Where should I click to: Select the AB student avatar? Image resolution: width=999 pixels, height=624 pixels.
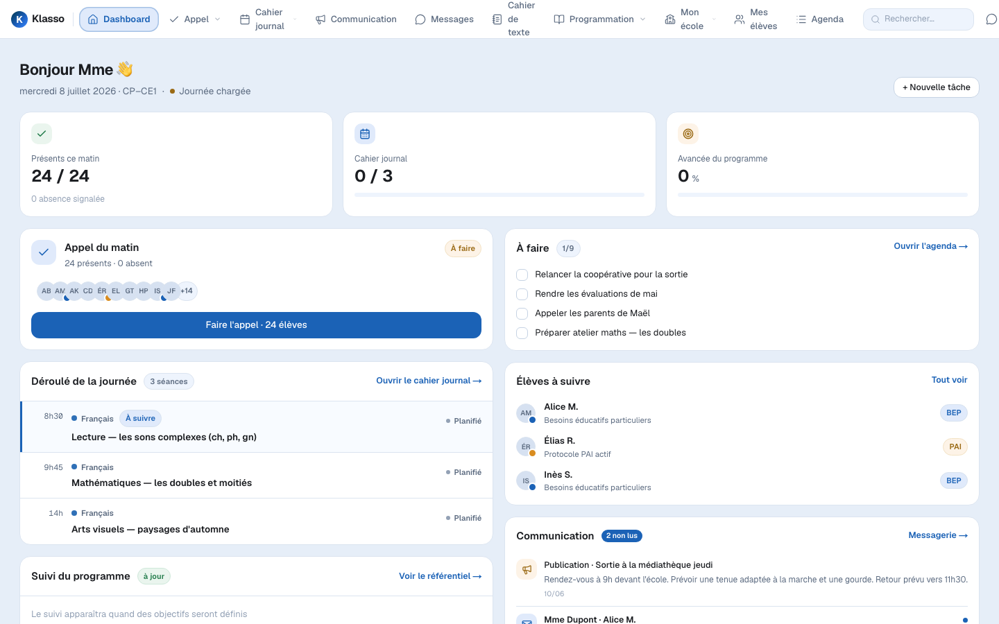coord(46,291)
